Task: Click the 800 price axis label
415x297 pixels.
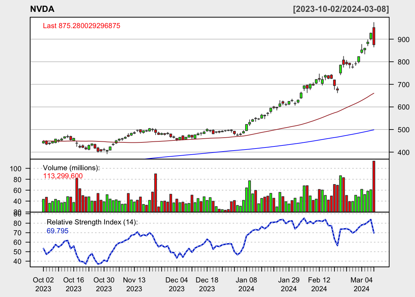Action: click(x=403, y=62)
